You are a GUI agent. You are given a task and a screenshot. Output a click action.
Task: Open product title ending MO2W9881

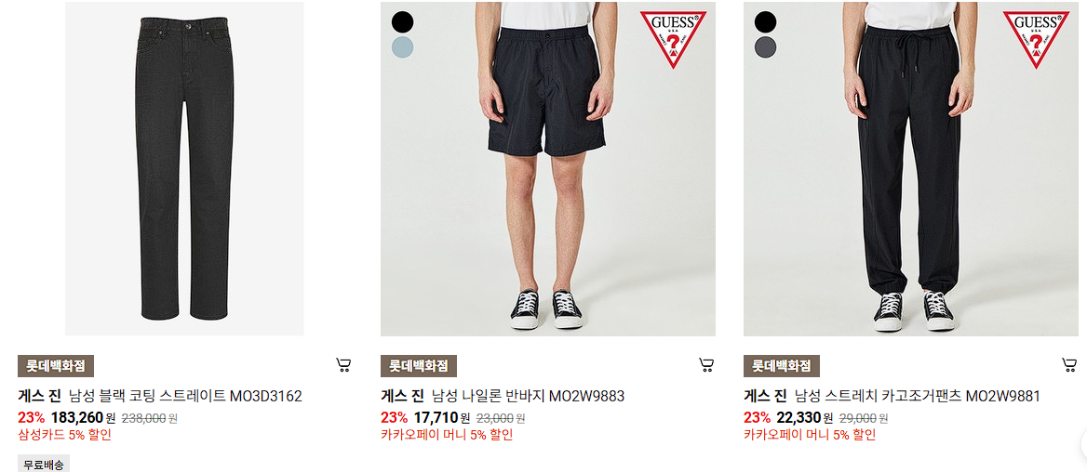click(892, 397)
